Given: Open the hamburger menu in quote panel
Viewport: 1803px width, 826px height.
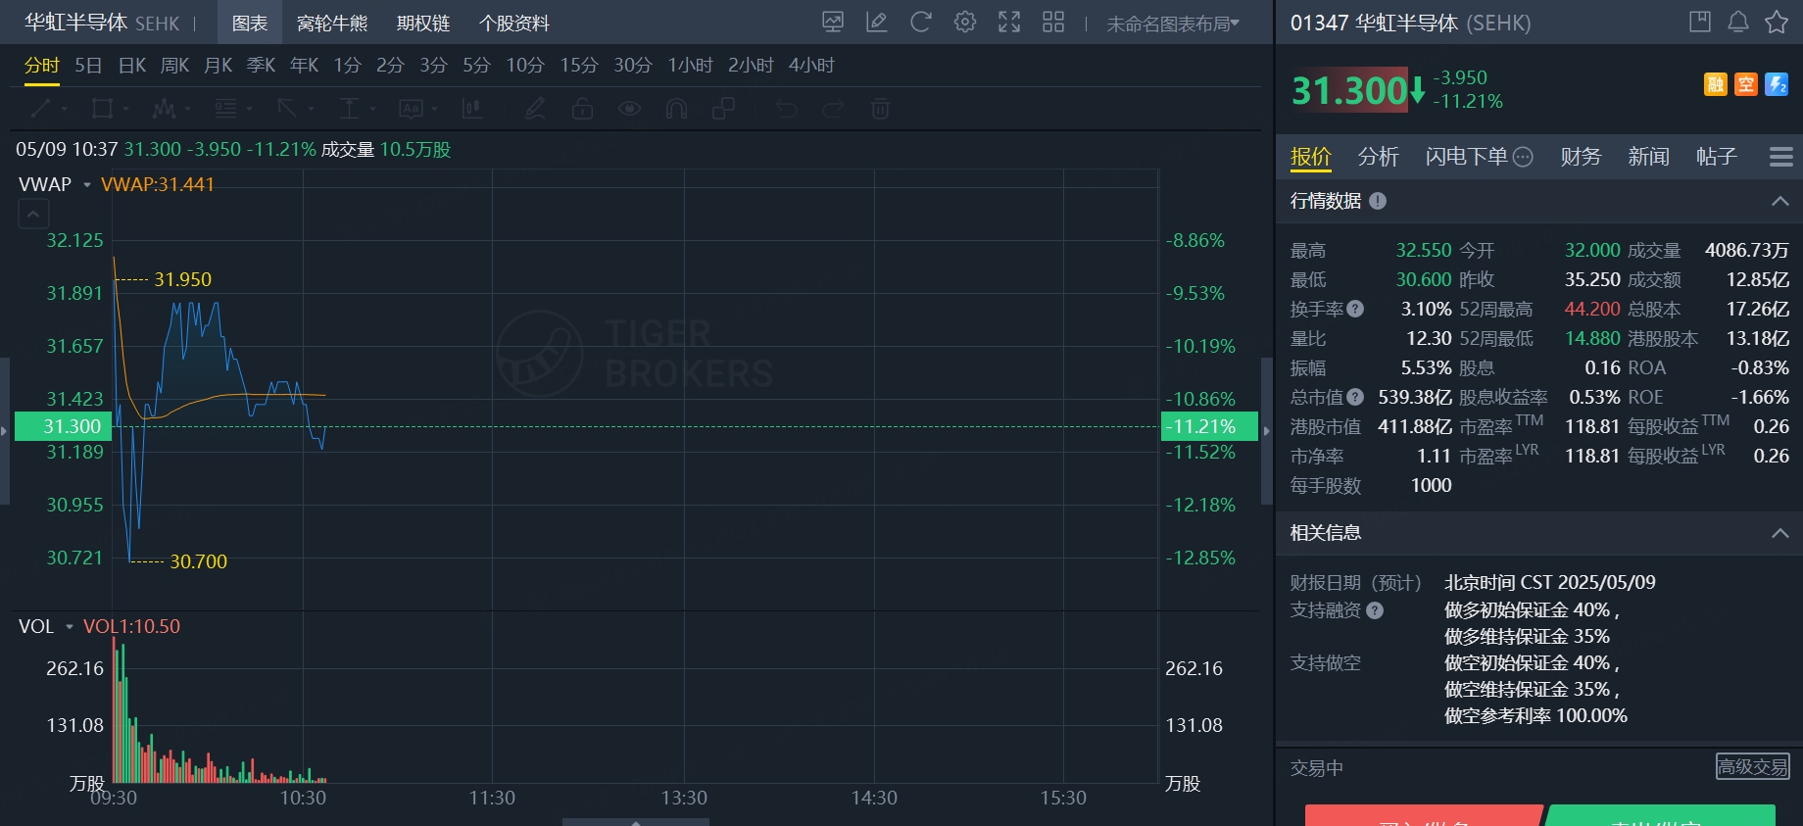Looking at the screenshot, I should pos(1781,157).
